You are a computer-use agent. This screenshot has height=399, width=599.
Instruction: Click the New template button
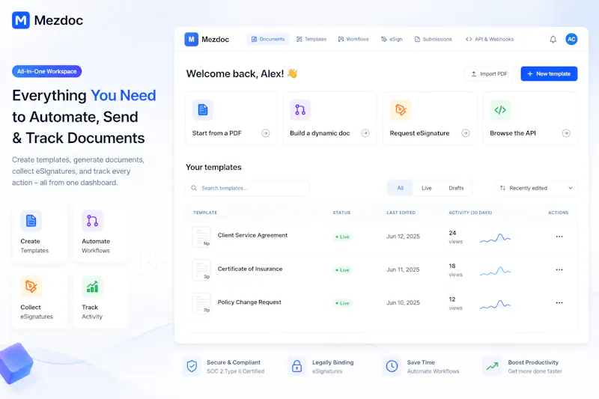coord(549,73)
